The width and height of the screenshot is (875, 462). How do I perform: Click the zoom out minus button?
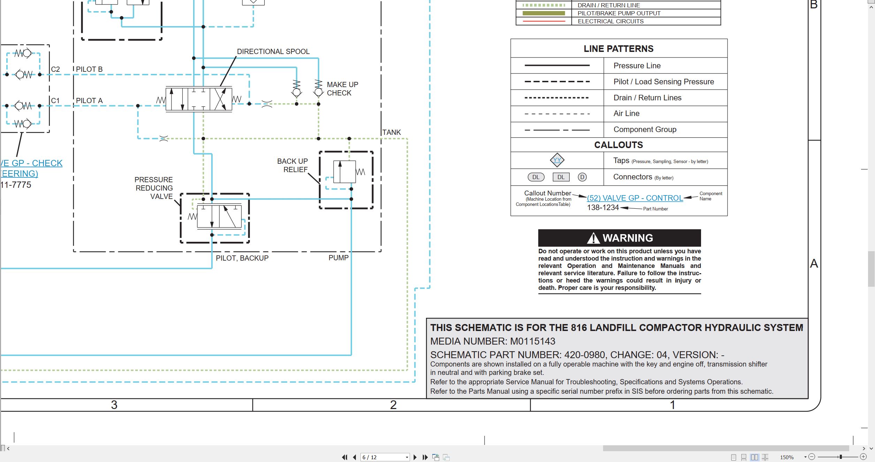click(812, 457)
